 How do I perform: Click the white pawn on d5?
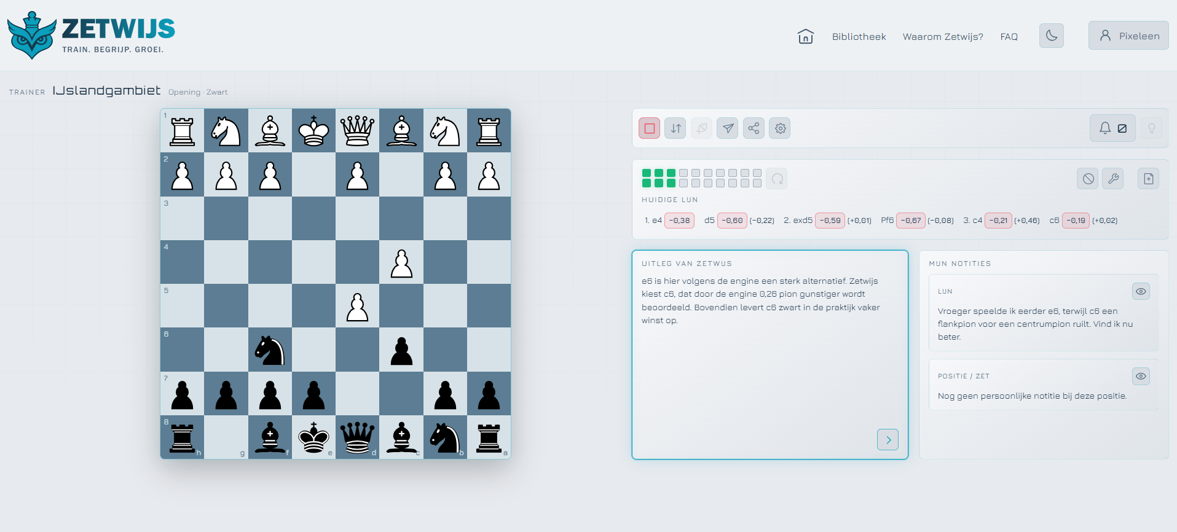[358, 306]
